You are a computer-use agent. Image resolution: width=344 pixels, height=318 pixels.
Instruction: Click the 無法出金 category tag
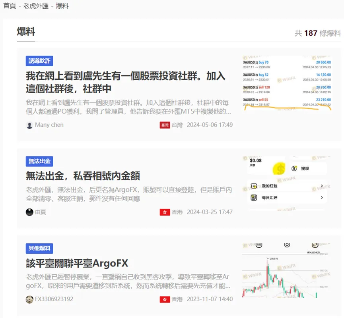(39, 162)
